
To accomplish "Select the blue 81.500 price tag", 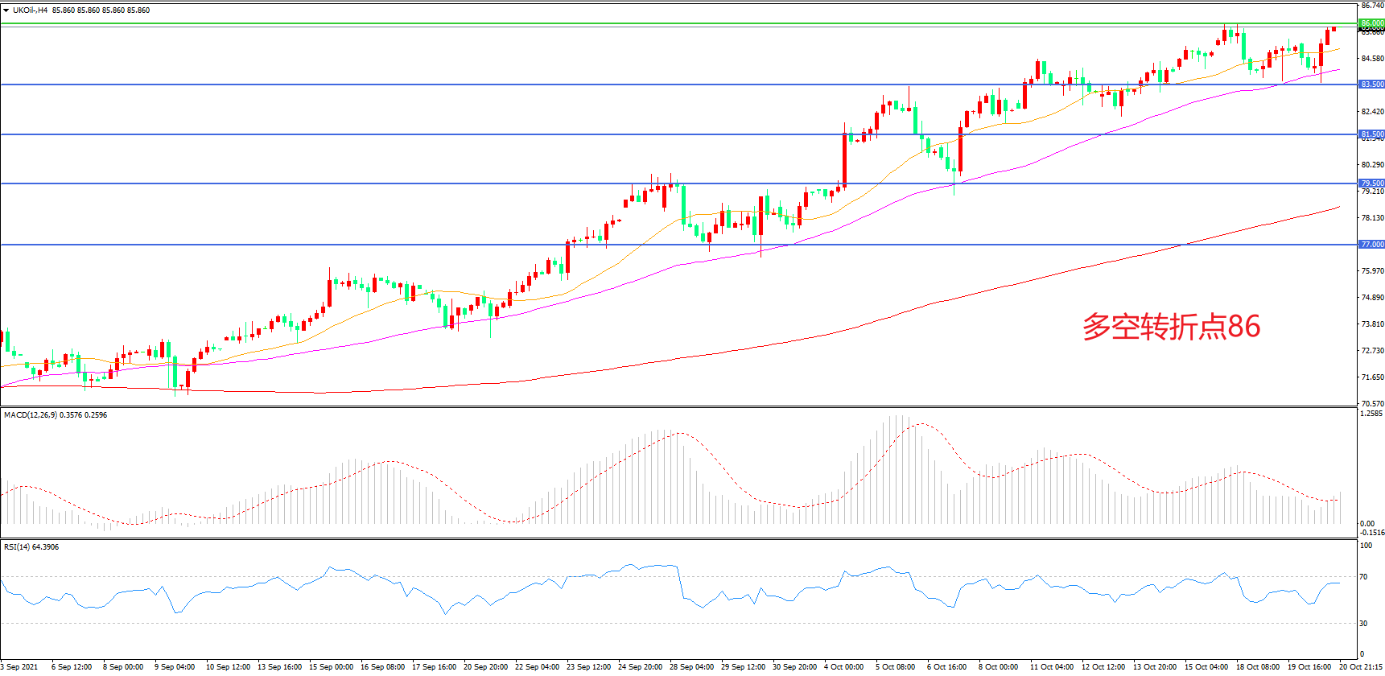I will (x=1371, y=134).
